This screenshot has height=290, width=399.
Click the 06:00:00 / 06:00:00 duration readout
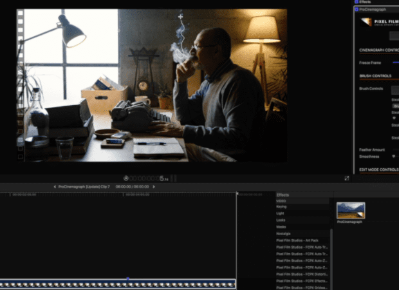click(x=132, y=187)
